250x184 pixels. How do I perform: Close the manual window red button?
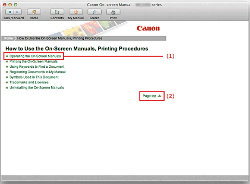[x=5, y=5]
